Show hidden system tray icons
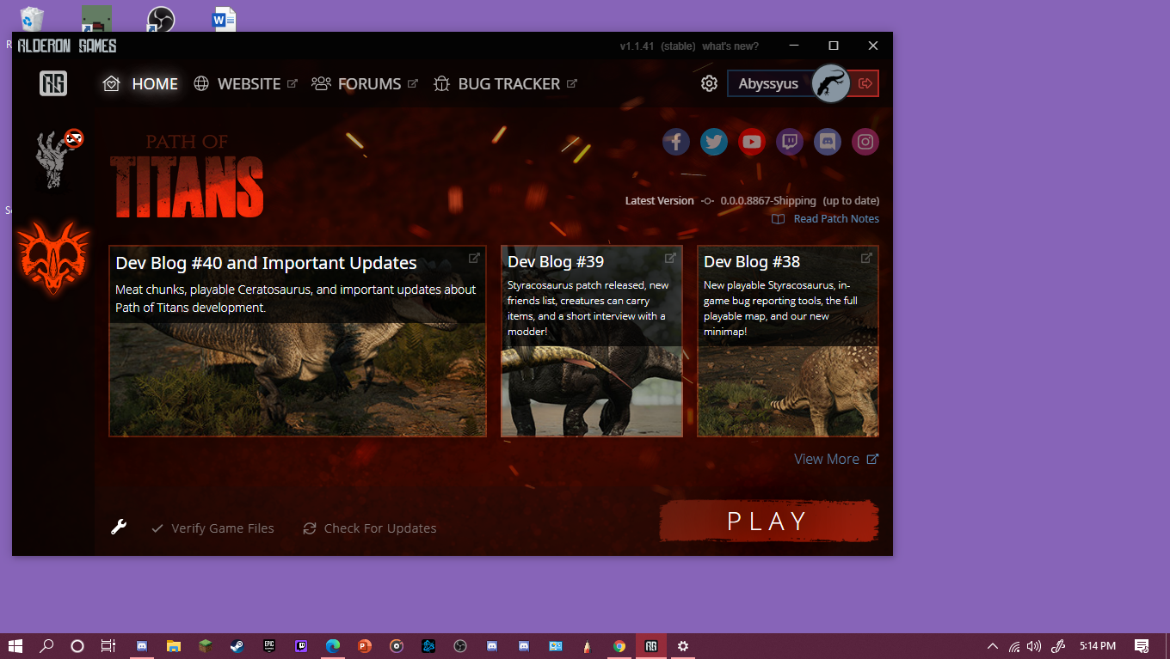1170x659 pixels. click(992, 646)
